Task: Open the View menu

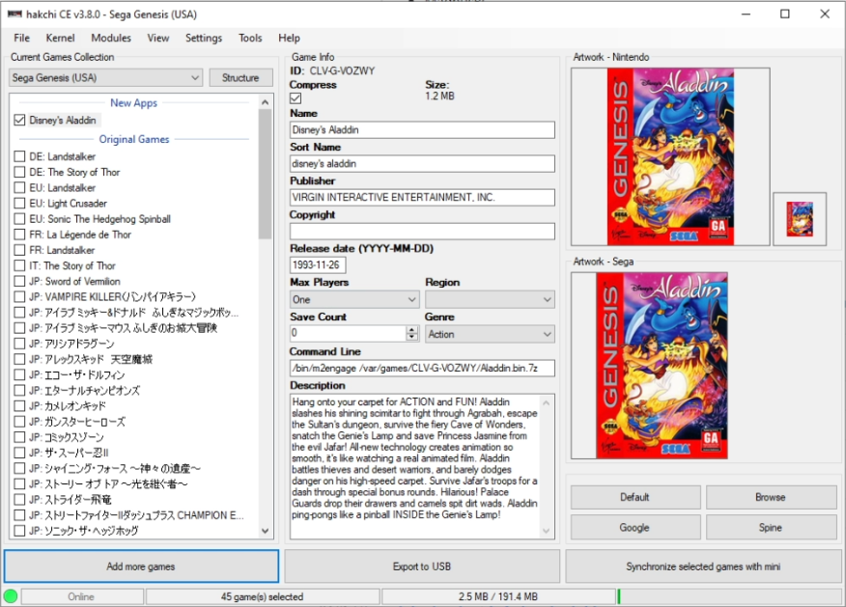Action: (x=158, y=38)
